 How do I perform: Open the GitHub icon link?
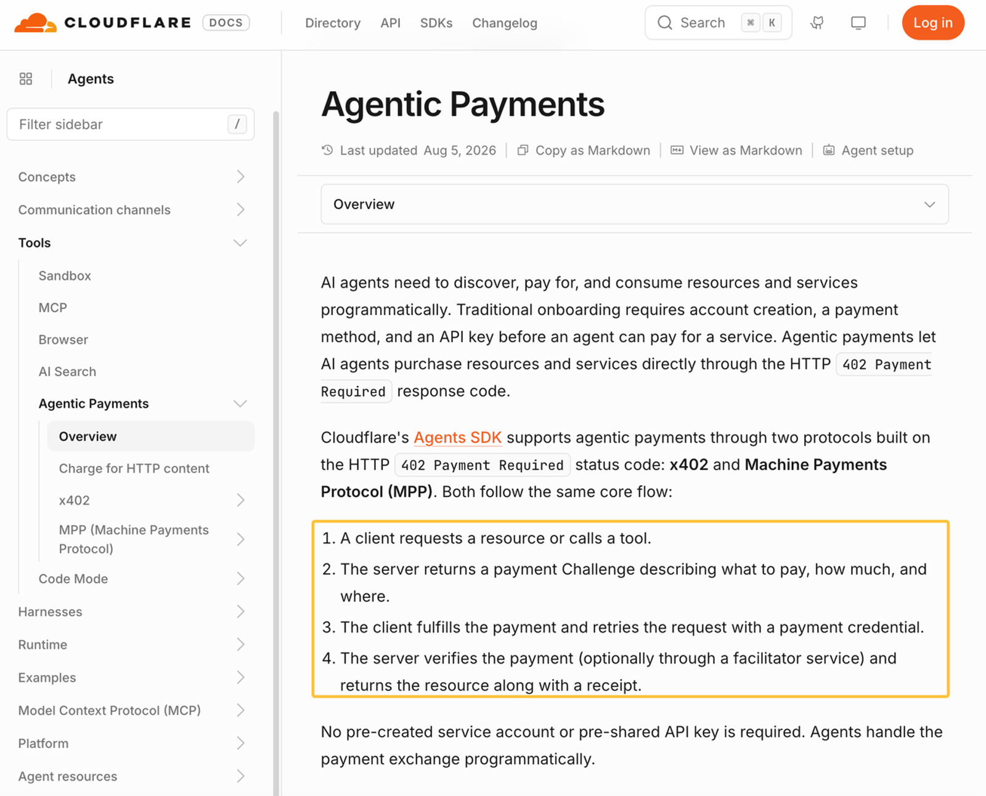pyautogui.click(x=817, y=23)
